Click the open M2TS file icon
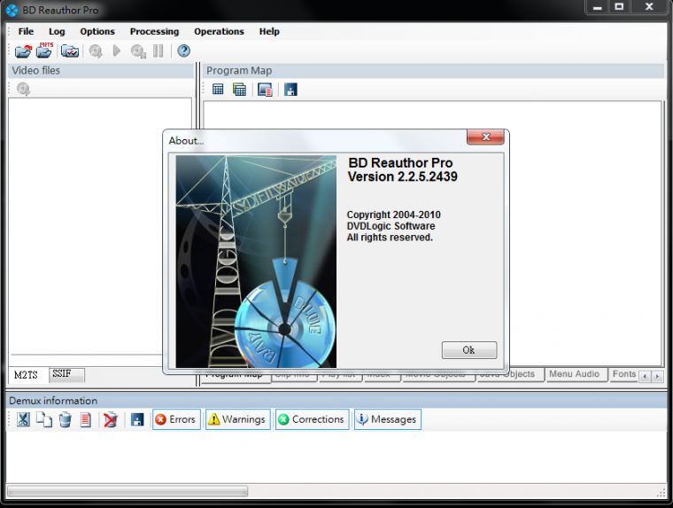This screenshot has width=673, height=508. (43, 51)
